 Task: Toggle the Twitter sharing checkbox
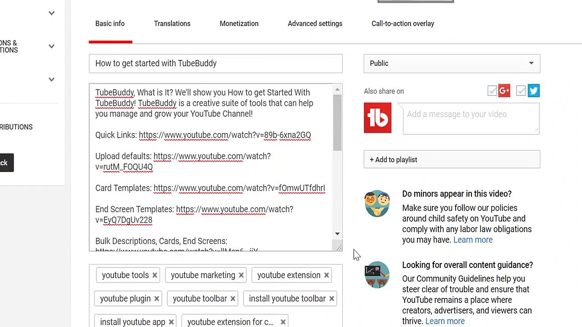point(521,91)
